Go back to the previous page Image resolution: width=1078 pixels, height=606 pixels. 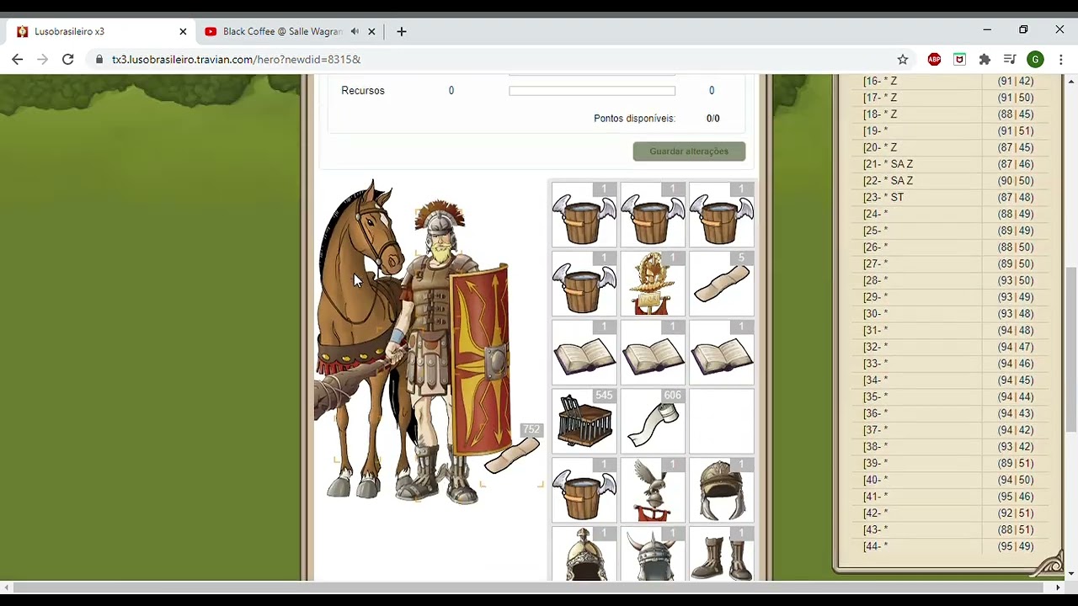point(18,59)
